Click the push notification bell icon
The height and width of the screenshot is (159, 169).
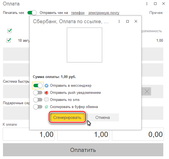46,93
